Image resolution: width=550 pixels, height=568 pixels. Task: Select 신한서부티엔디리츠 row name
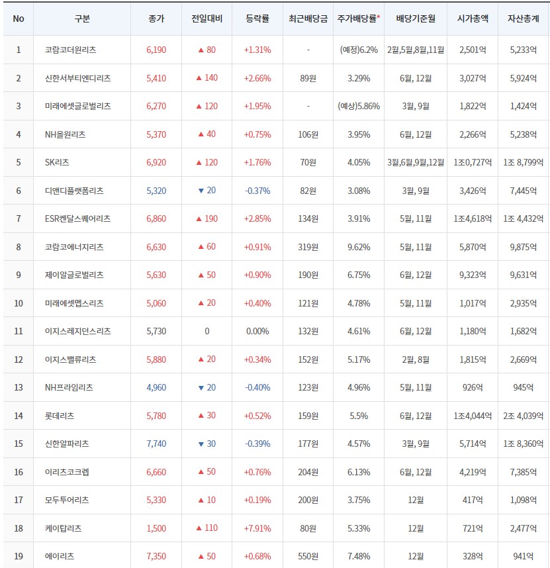[x=78, y=78]
